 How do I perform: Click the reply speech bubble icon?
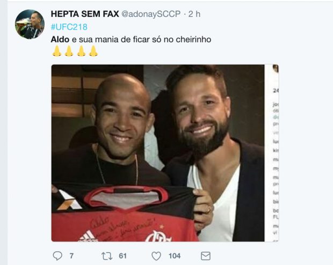pyautogui.click(x=57, y=256)
